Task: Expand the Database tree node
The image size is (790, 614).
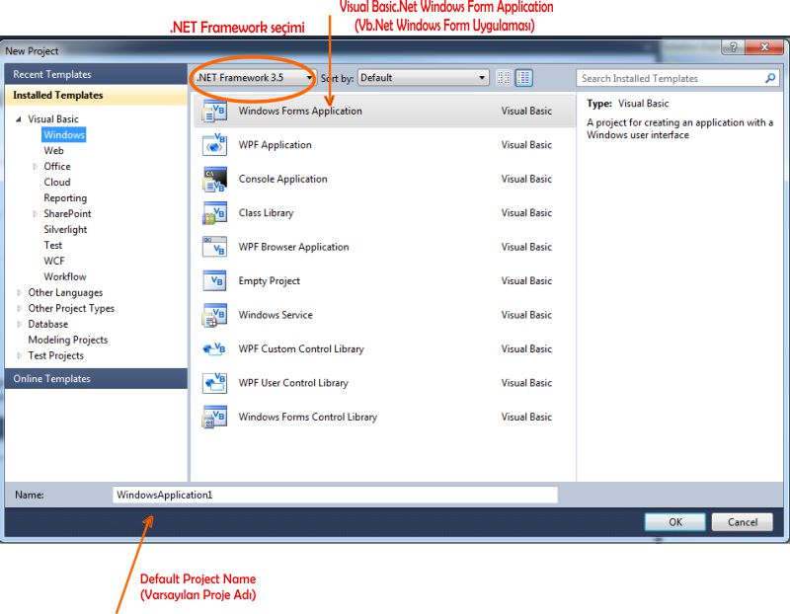Action: pyautogui.click(x=19, y=324)
